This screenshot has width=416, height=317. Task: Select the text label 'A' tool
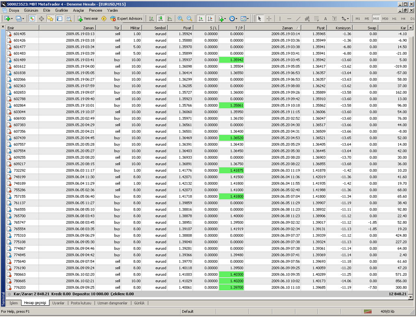point(325,19)
